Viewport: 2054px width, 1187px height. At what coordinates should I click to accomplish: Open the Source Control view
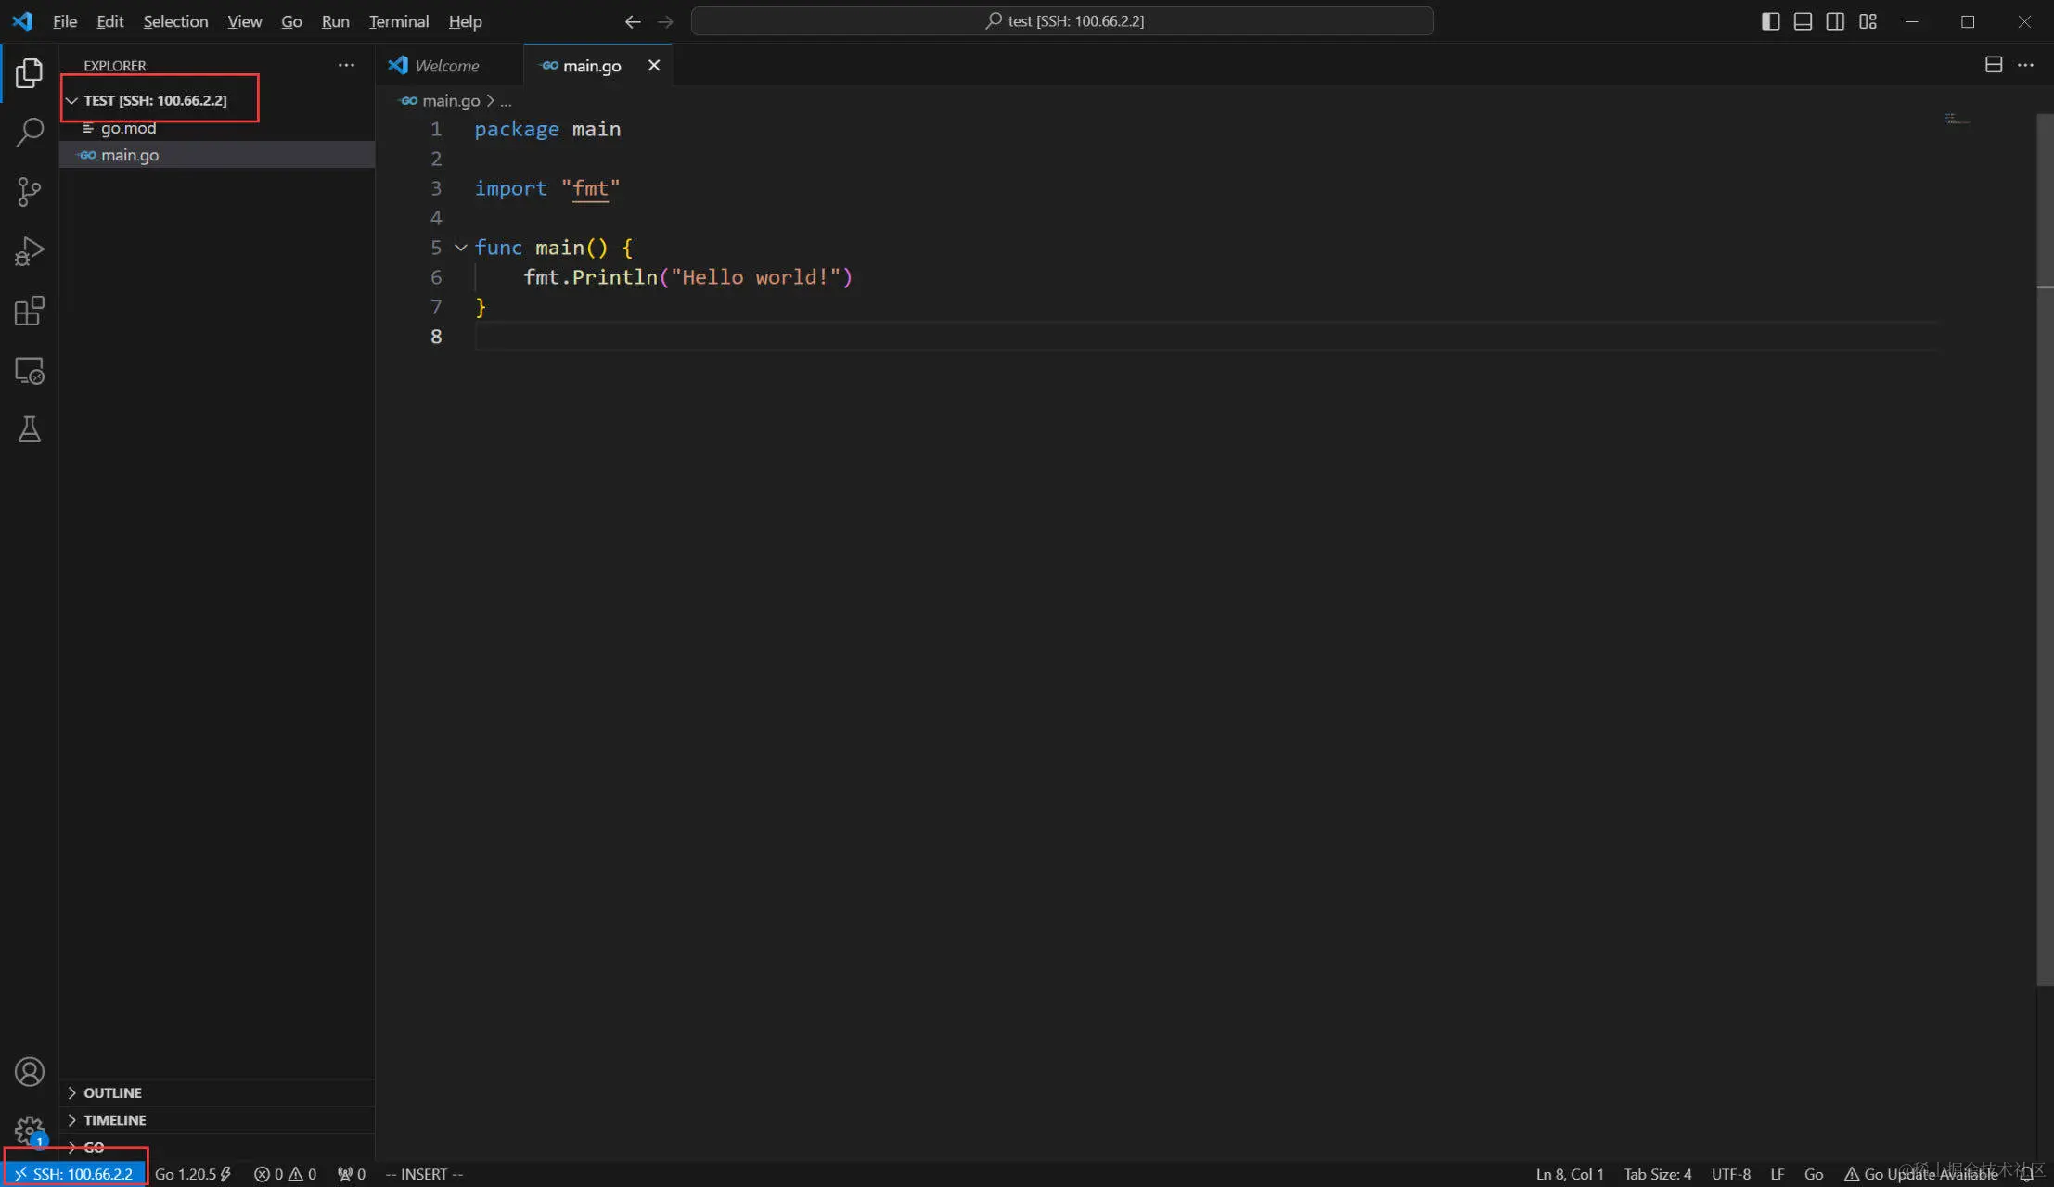point(30,192)
